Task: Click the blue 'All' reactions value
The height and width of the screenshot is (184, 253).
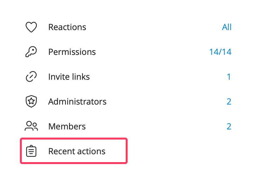Action: click(227, 27)
